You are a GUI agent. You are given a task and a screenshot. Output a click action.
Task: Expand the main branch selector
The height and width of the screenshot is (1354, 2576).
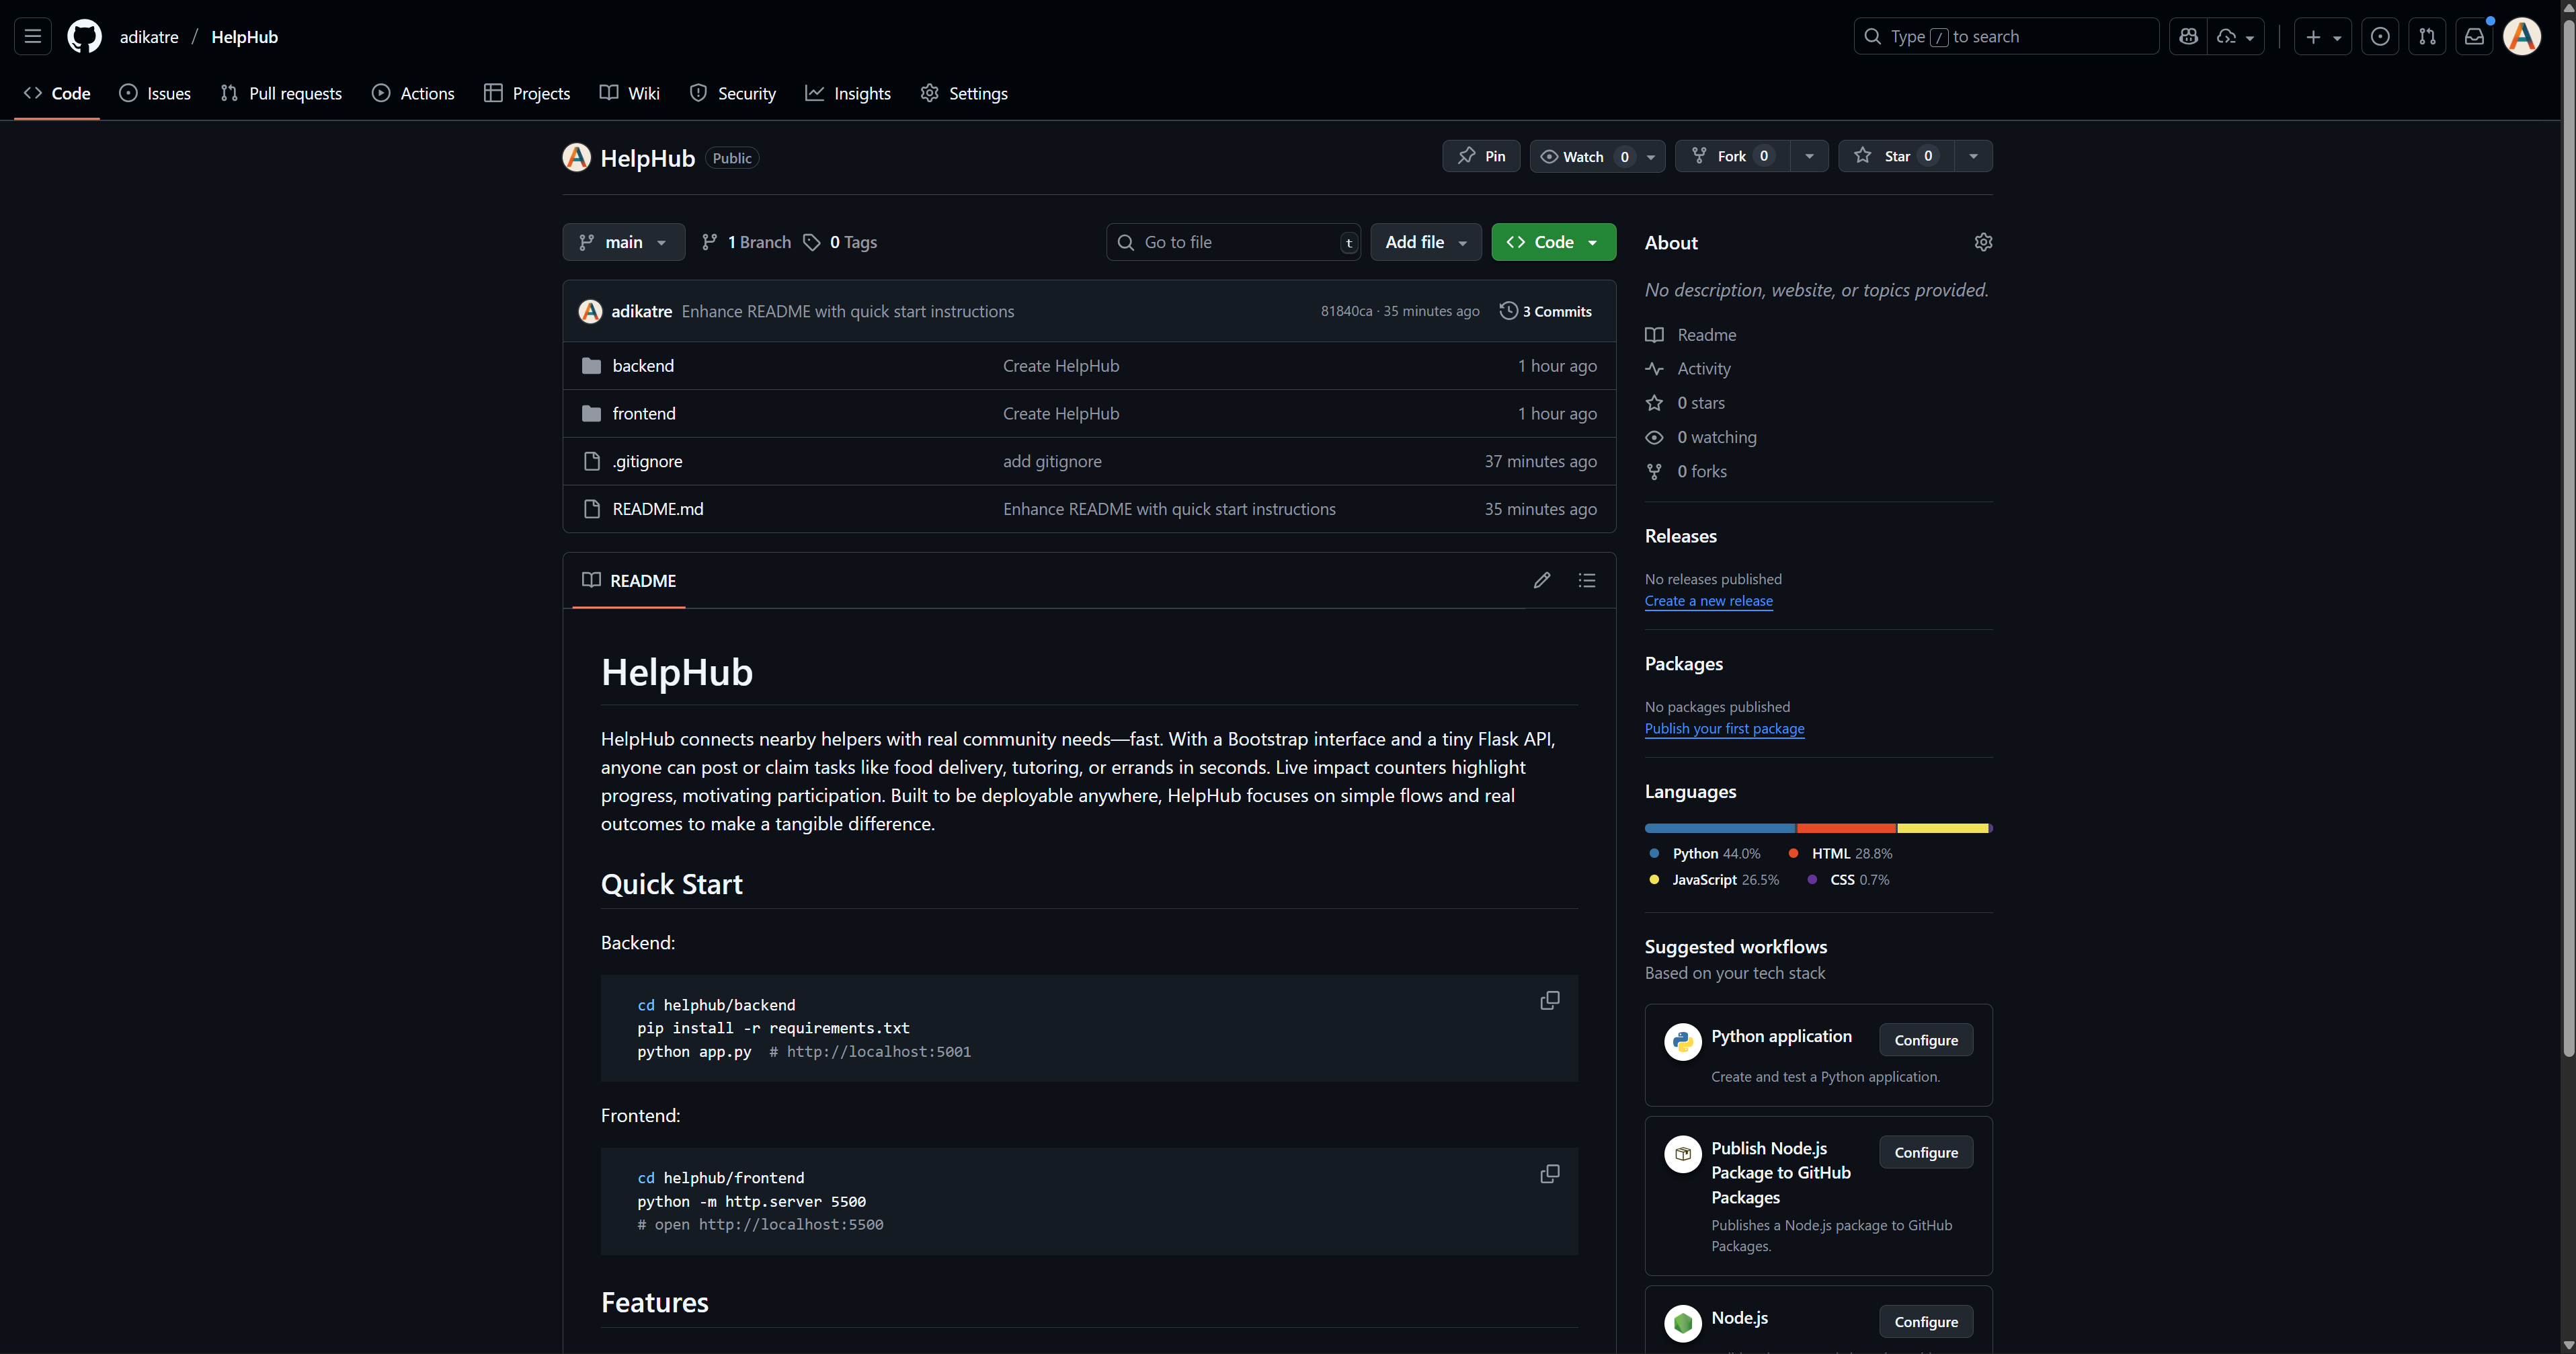[x=623, y=242]
